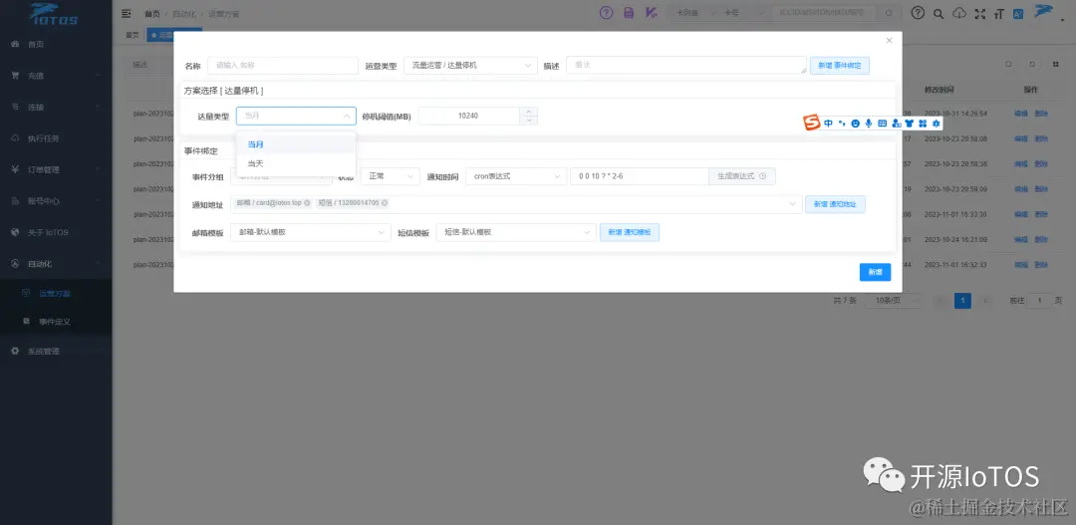
Task: Expand 账号中心 sidebar menu
Action: pos(56,202)
